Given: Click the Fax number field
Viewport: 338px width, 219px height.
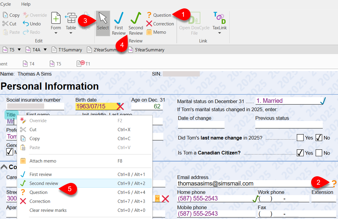Looking at the screenshot, I should 297,214.
